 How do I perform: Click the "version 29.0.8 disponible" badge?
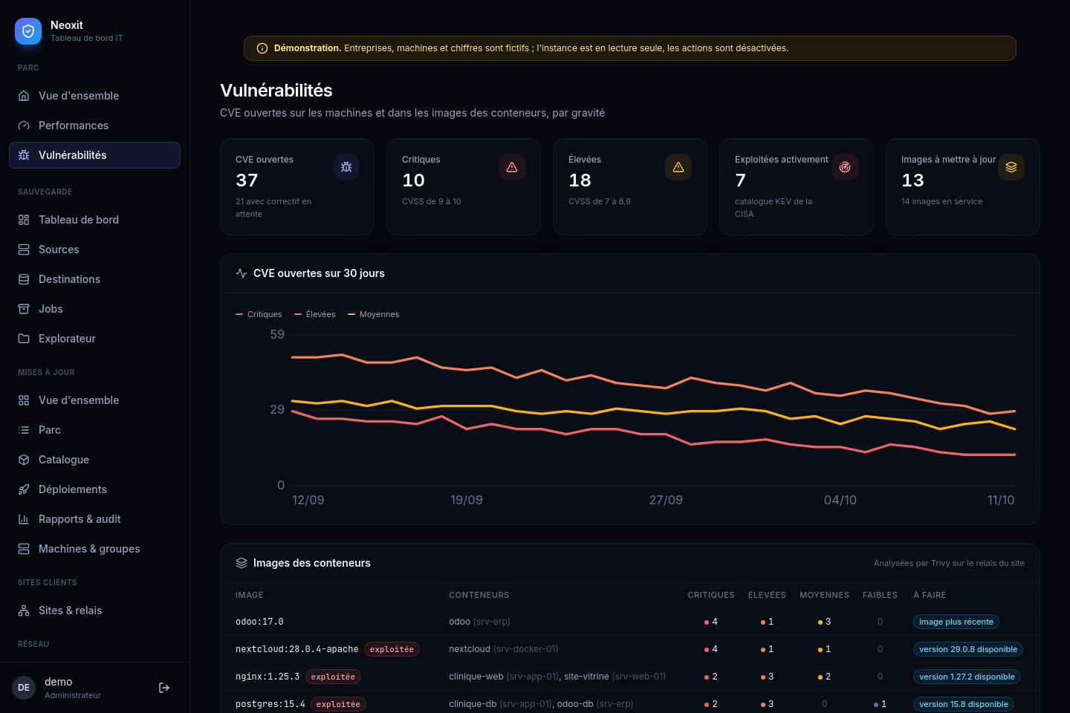(968, 649)
